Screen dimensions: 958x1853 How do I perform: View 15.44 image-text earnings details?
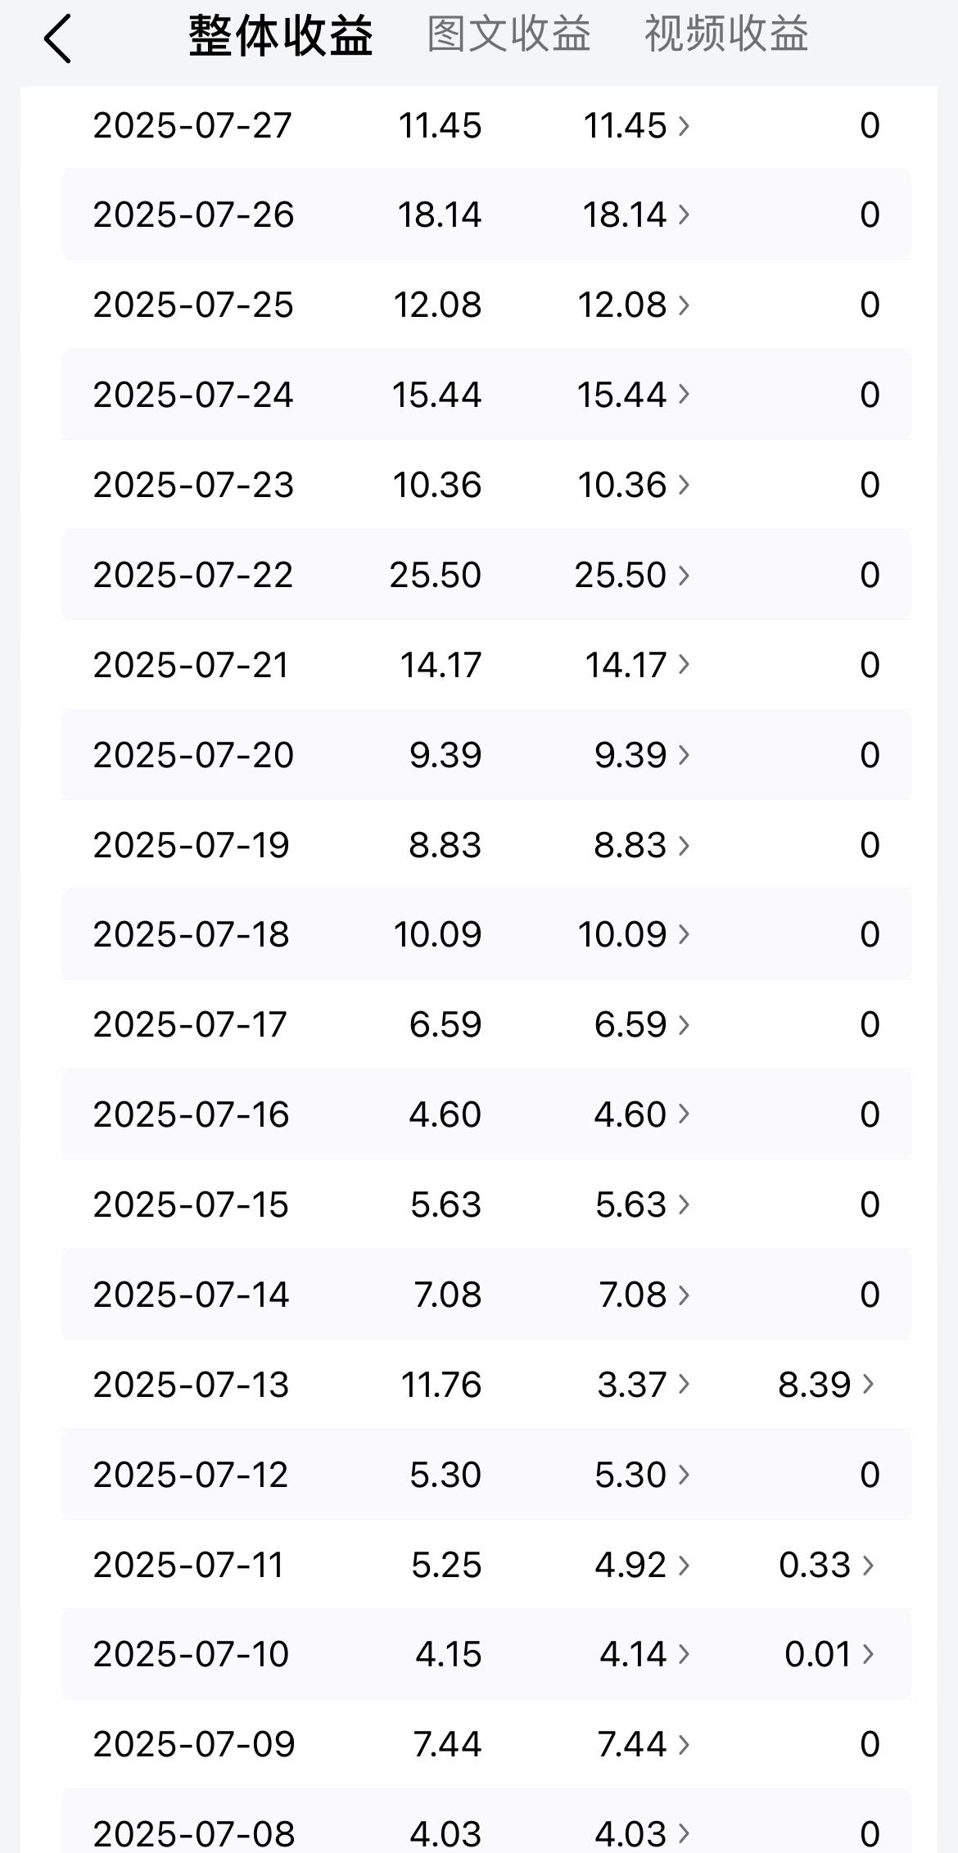(632, 395)
